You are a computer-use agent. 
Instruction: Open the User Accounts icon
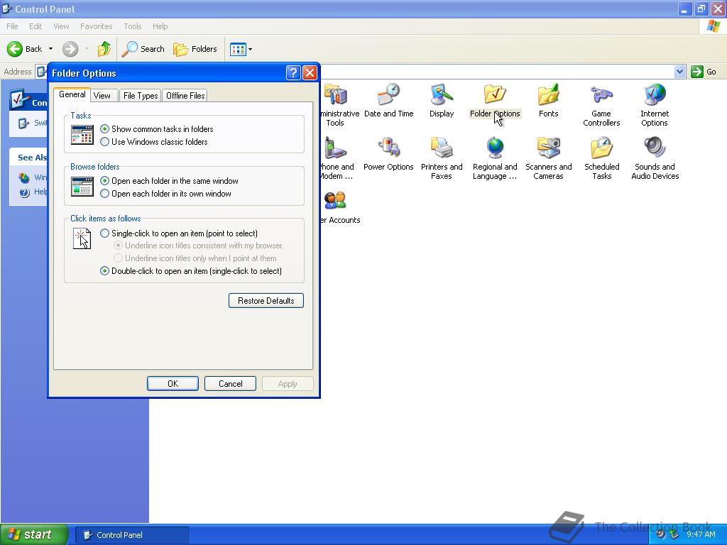[x=340, y=207]
